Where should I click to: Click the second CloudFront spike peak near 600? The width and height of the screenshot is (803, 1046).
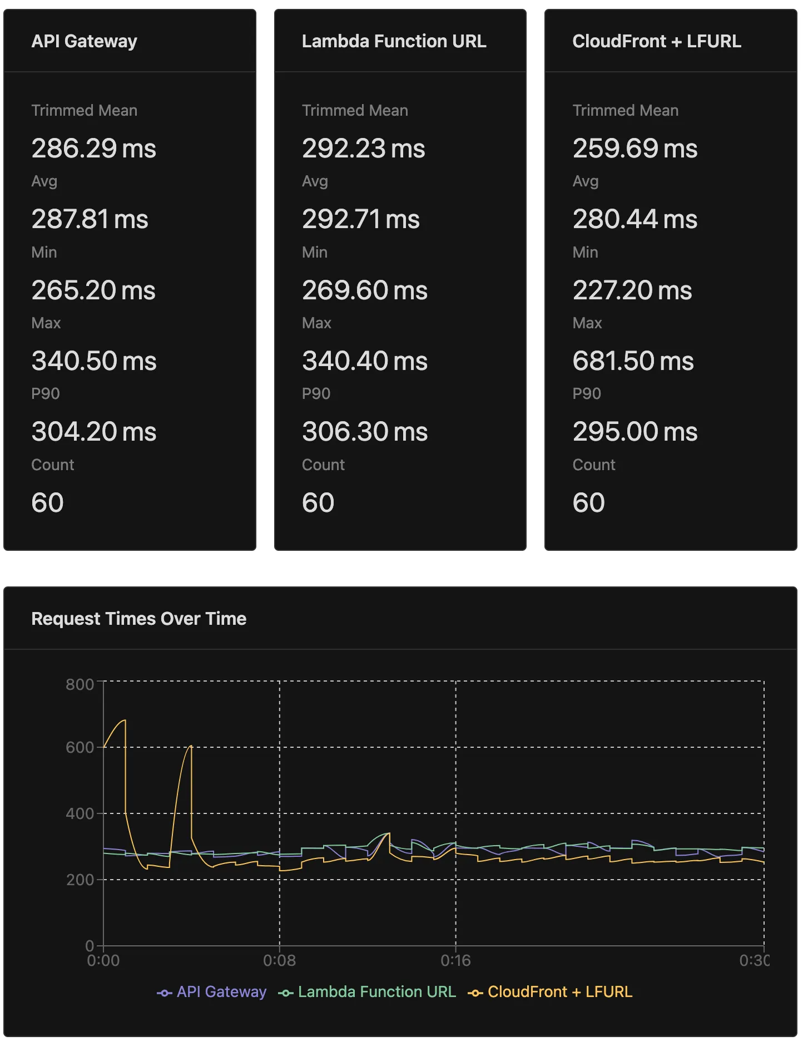click(191, 746)
